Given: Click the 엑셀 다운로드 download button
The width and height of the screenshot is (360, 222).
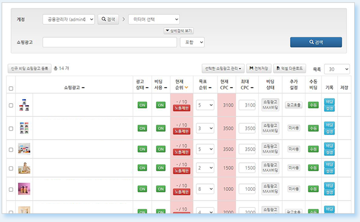Looking at the screenshot, I should pyautogui.click(x=290, y=68).
